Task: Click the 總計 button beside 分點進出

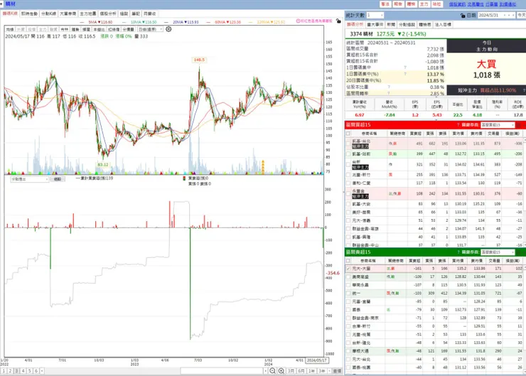Action: pyautogui.click(x=58, y=179)
